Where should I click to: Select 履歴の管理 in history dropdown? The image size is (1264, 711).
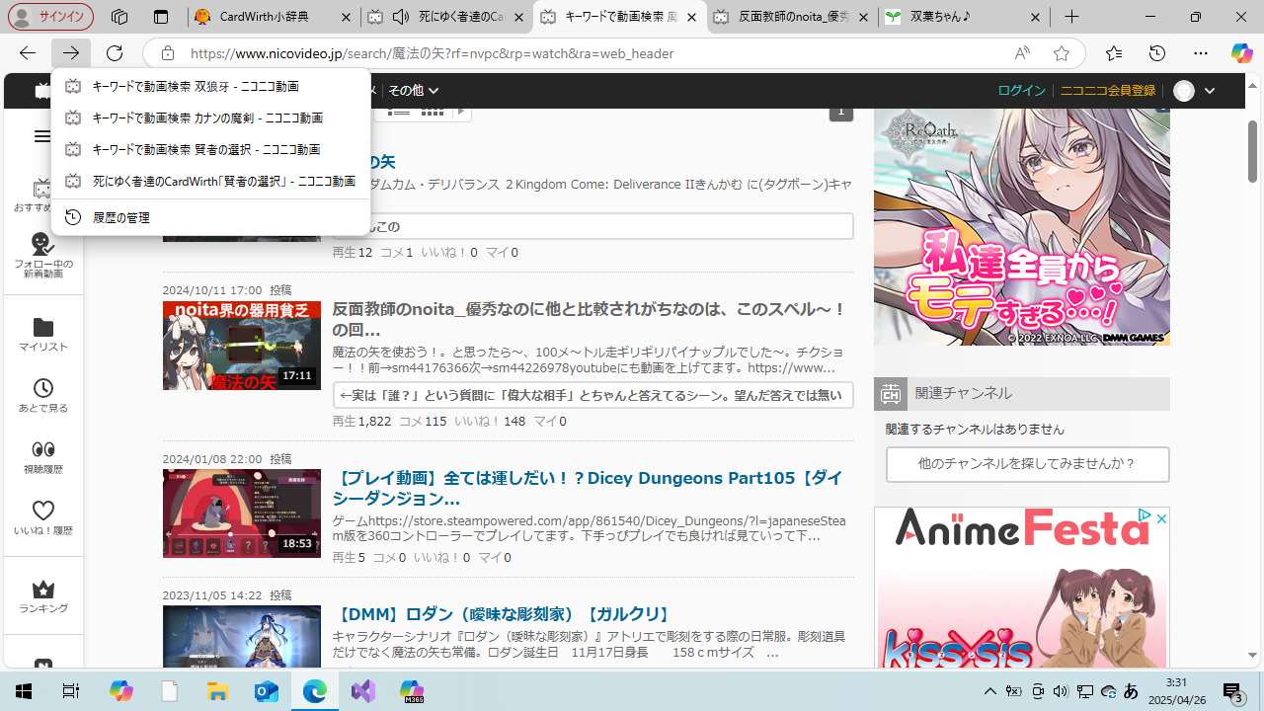pyautogui.click(x=120, y=217)
